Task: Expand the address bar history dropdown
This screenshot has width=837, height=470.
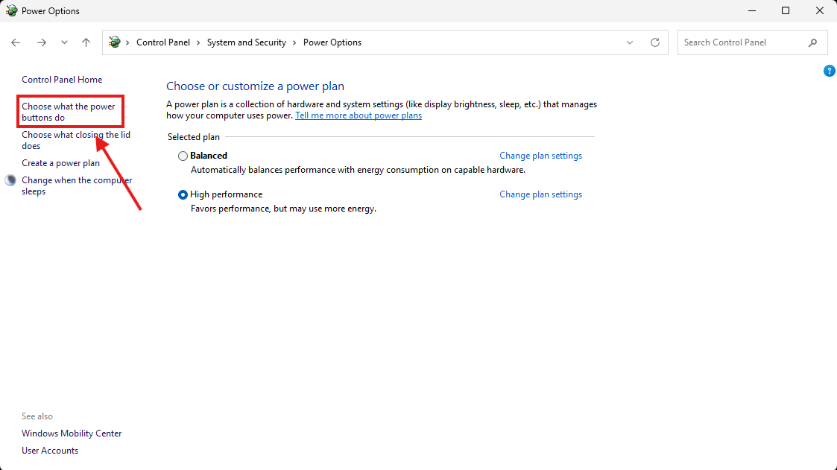Action: pyautogui.click(x=630, y=42)
